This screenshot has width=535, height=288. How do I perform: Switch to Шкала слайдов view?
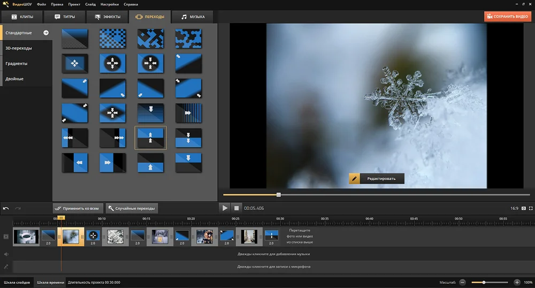pyautogui.click(x=17, y=282)
